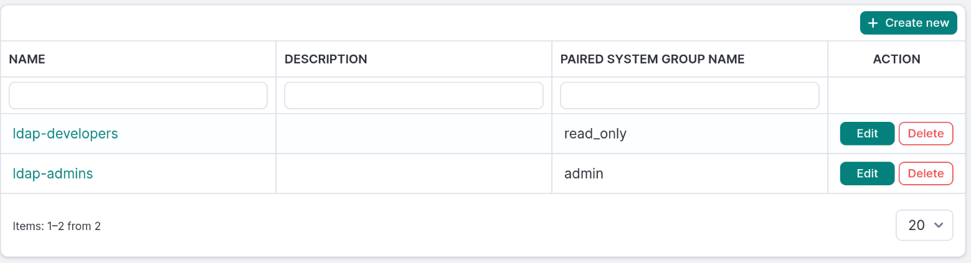Sort by PAIRED SYSTEM GROUP NAME header
The image size is (971, 263).
pyautogui.click(x=652, y=59)
